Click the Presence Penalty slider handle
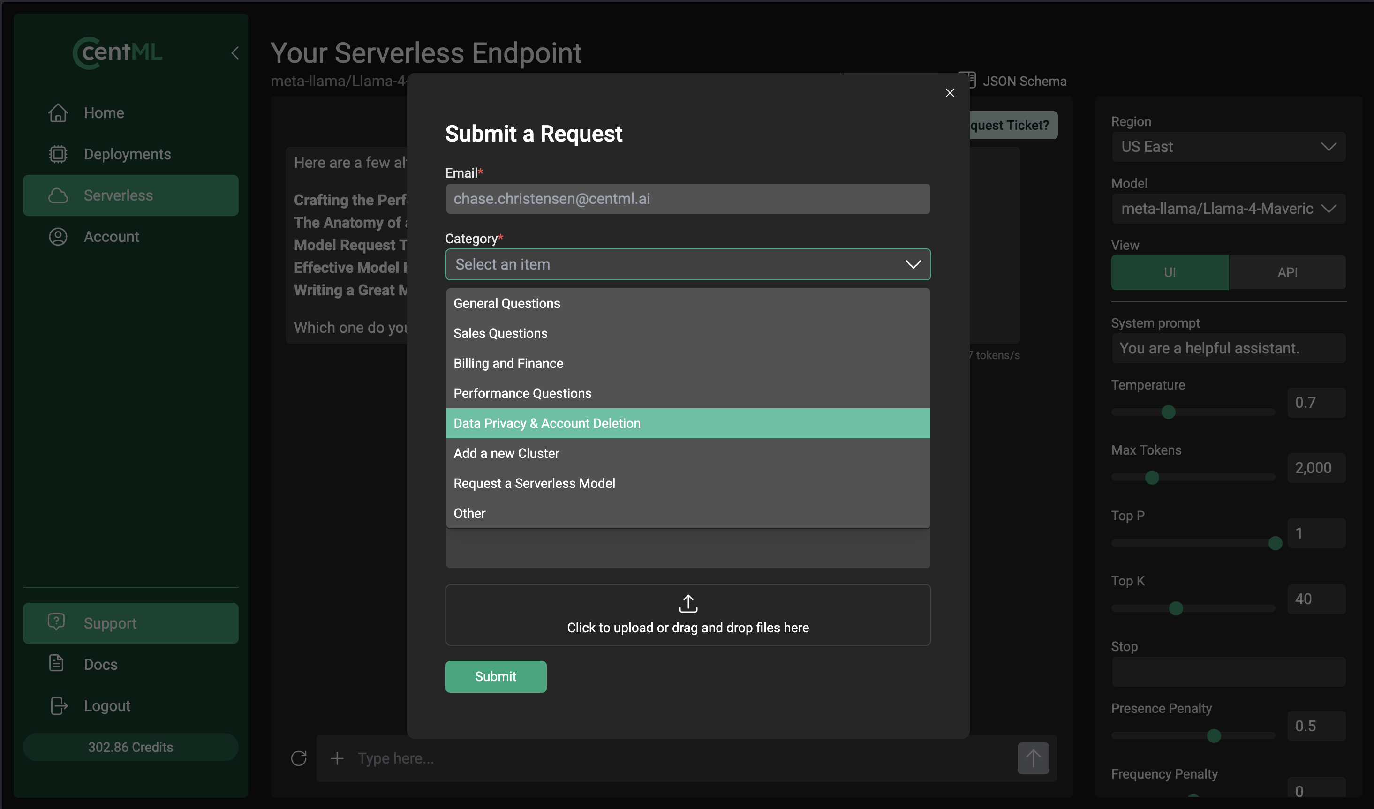The width and height of the screenshot is (1374, 809). pos(1214,736)
